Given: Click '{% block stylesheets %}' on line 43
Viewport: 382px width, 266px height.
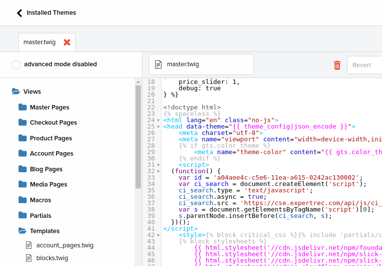Looking at the screenshot, I should [223, 241].
